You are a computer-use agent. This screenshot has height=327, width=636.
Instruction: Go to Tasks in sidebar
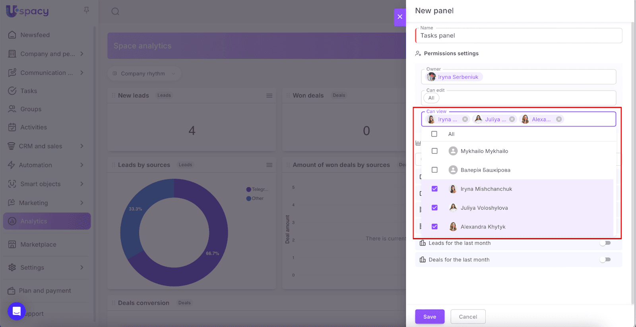(29, 91)
